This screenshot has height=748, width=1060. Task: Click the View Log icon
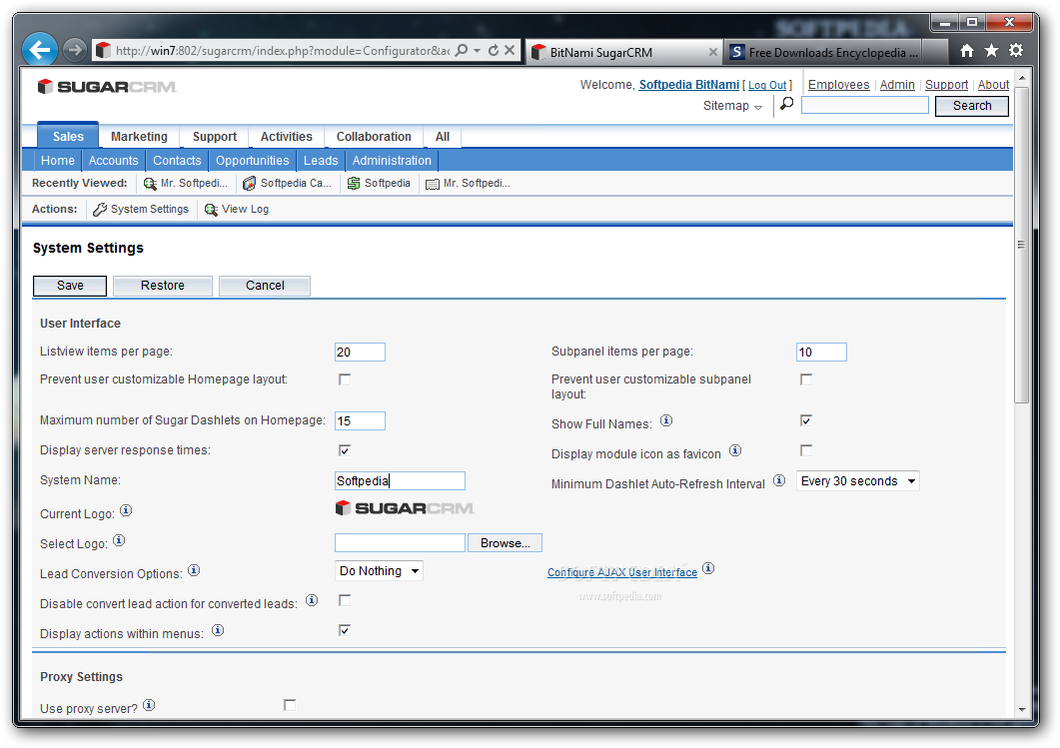211,210
